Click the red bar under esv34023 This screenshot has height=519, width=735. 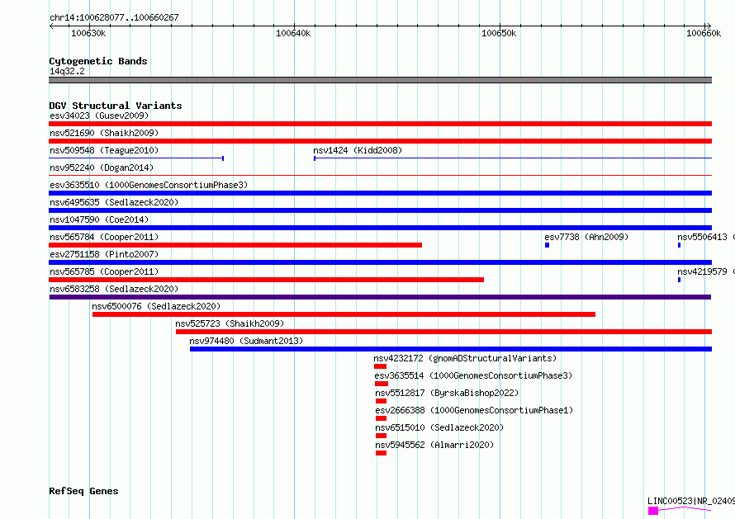pyautogui.click(x=380, y=124)
